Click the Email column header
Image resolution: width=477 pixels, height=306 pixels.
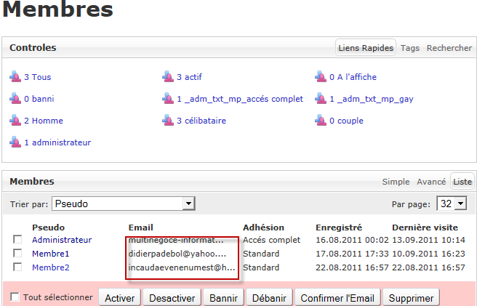tap(140, 228)
